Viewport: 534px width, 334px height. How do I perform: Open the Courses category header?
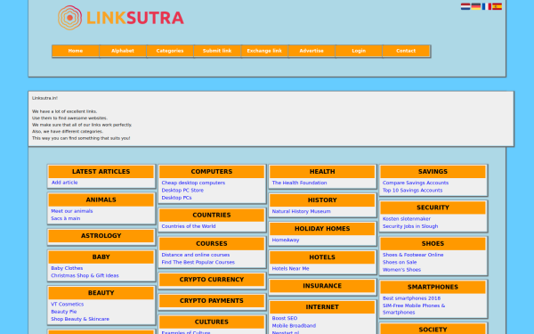pos(212,244)
